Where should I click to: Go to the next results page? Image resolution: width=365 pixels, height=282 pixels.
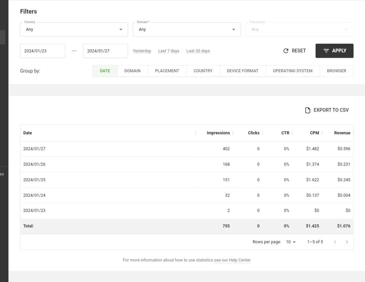pos(347,242)
